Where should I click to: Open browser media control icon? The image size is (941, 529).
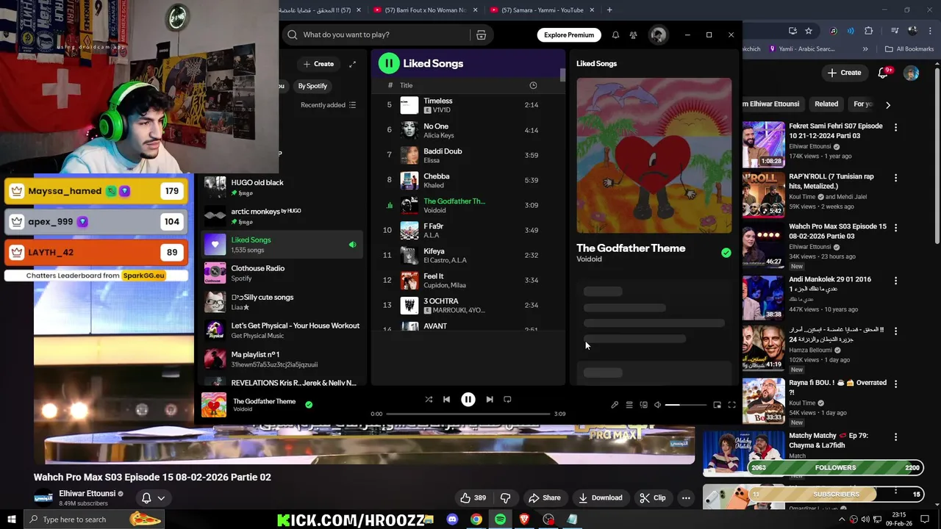(895, 31)
